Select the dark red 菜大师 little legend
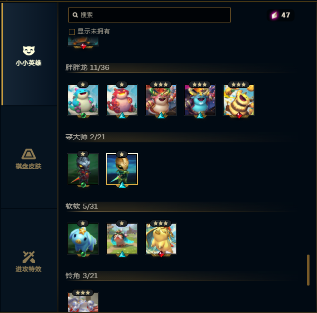The height and width of the screenshot is (313, 317). pyautogui.click(x=83, y=169)
